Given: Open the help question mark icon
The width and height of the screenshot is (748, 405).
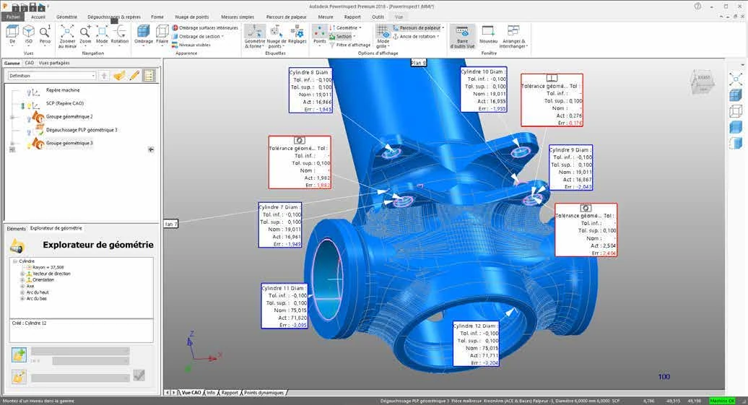Looking at the screenshot, I should click(x=697, y=6).
